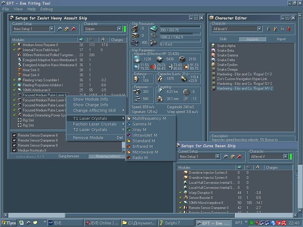Open the View menu
The height and width of the screenshot is (227, 303).
(18, 9)
